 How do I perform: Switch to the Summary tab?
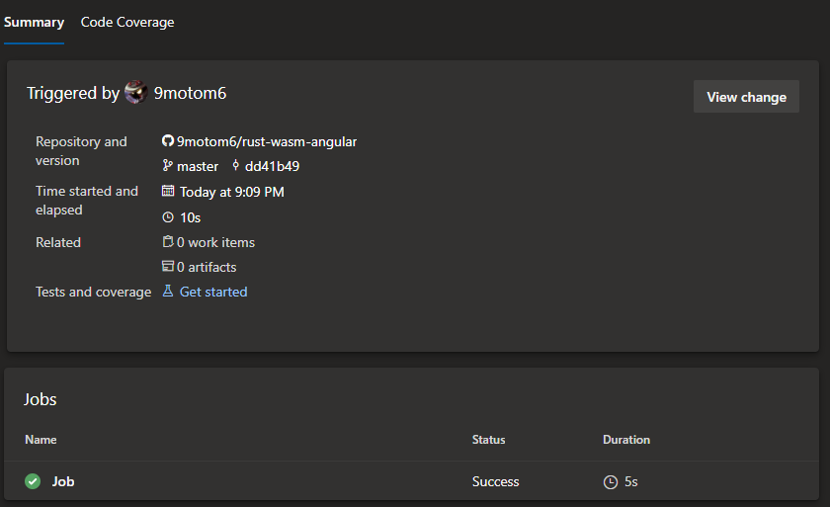pos(34,22)
